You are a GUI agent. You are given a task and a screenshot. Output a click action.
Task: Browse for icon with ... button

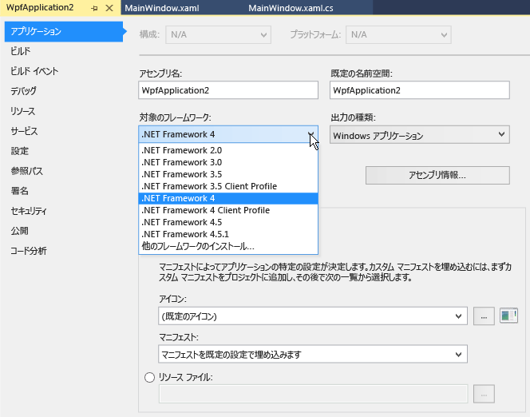coord(484,316)
